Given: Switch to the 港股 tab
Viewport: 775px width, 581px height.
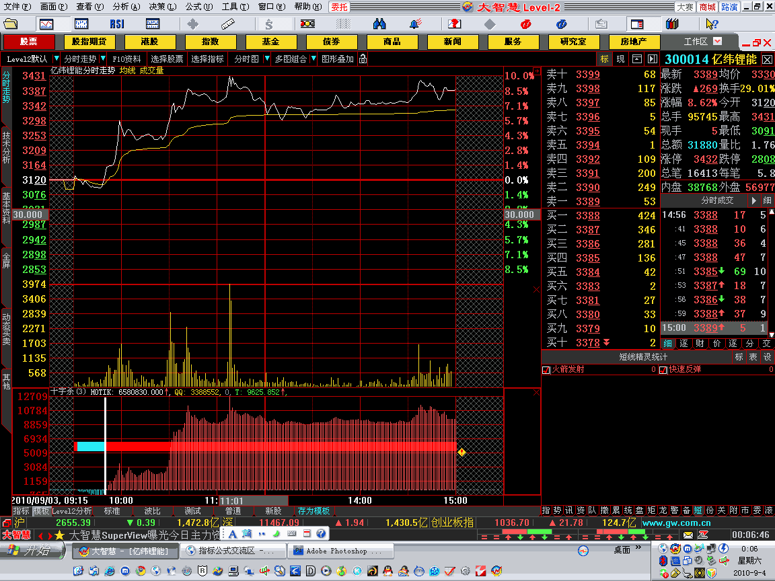Looking at the screenshot, I should tap(149, 42).
